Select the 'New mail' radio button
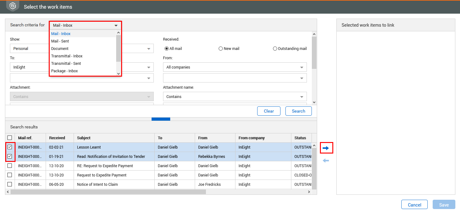The height and width of the screenshot is (214, 460). click(x=221, y=48)
